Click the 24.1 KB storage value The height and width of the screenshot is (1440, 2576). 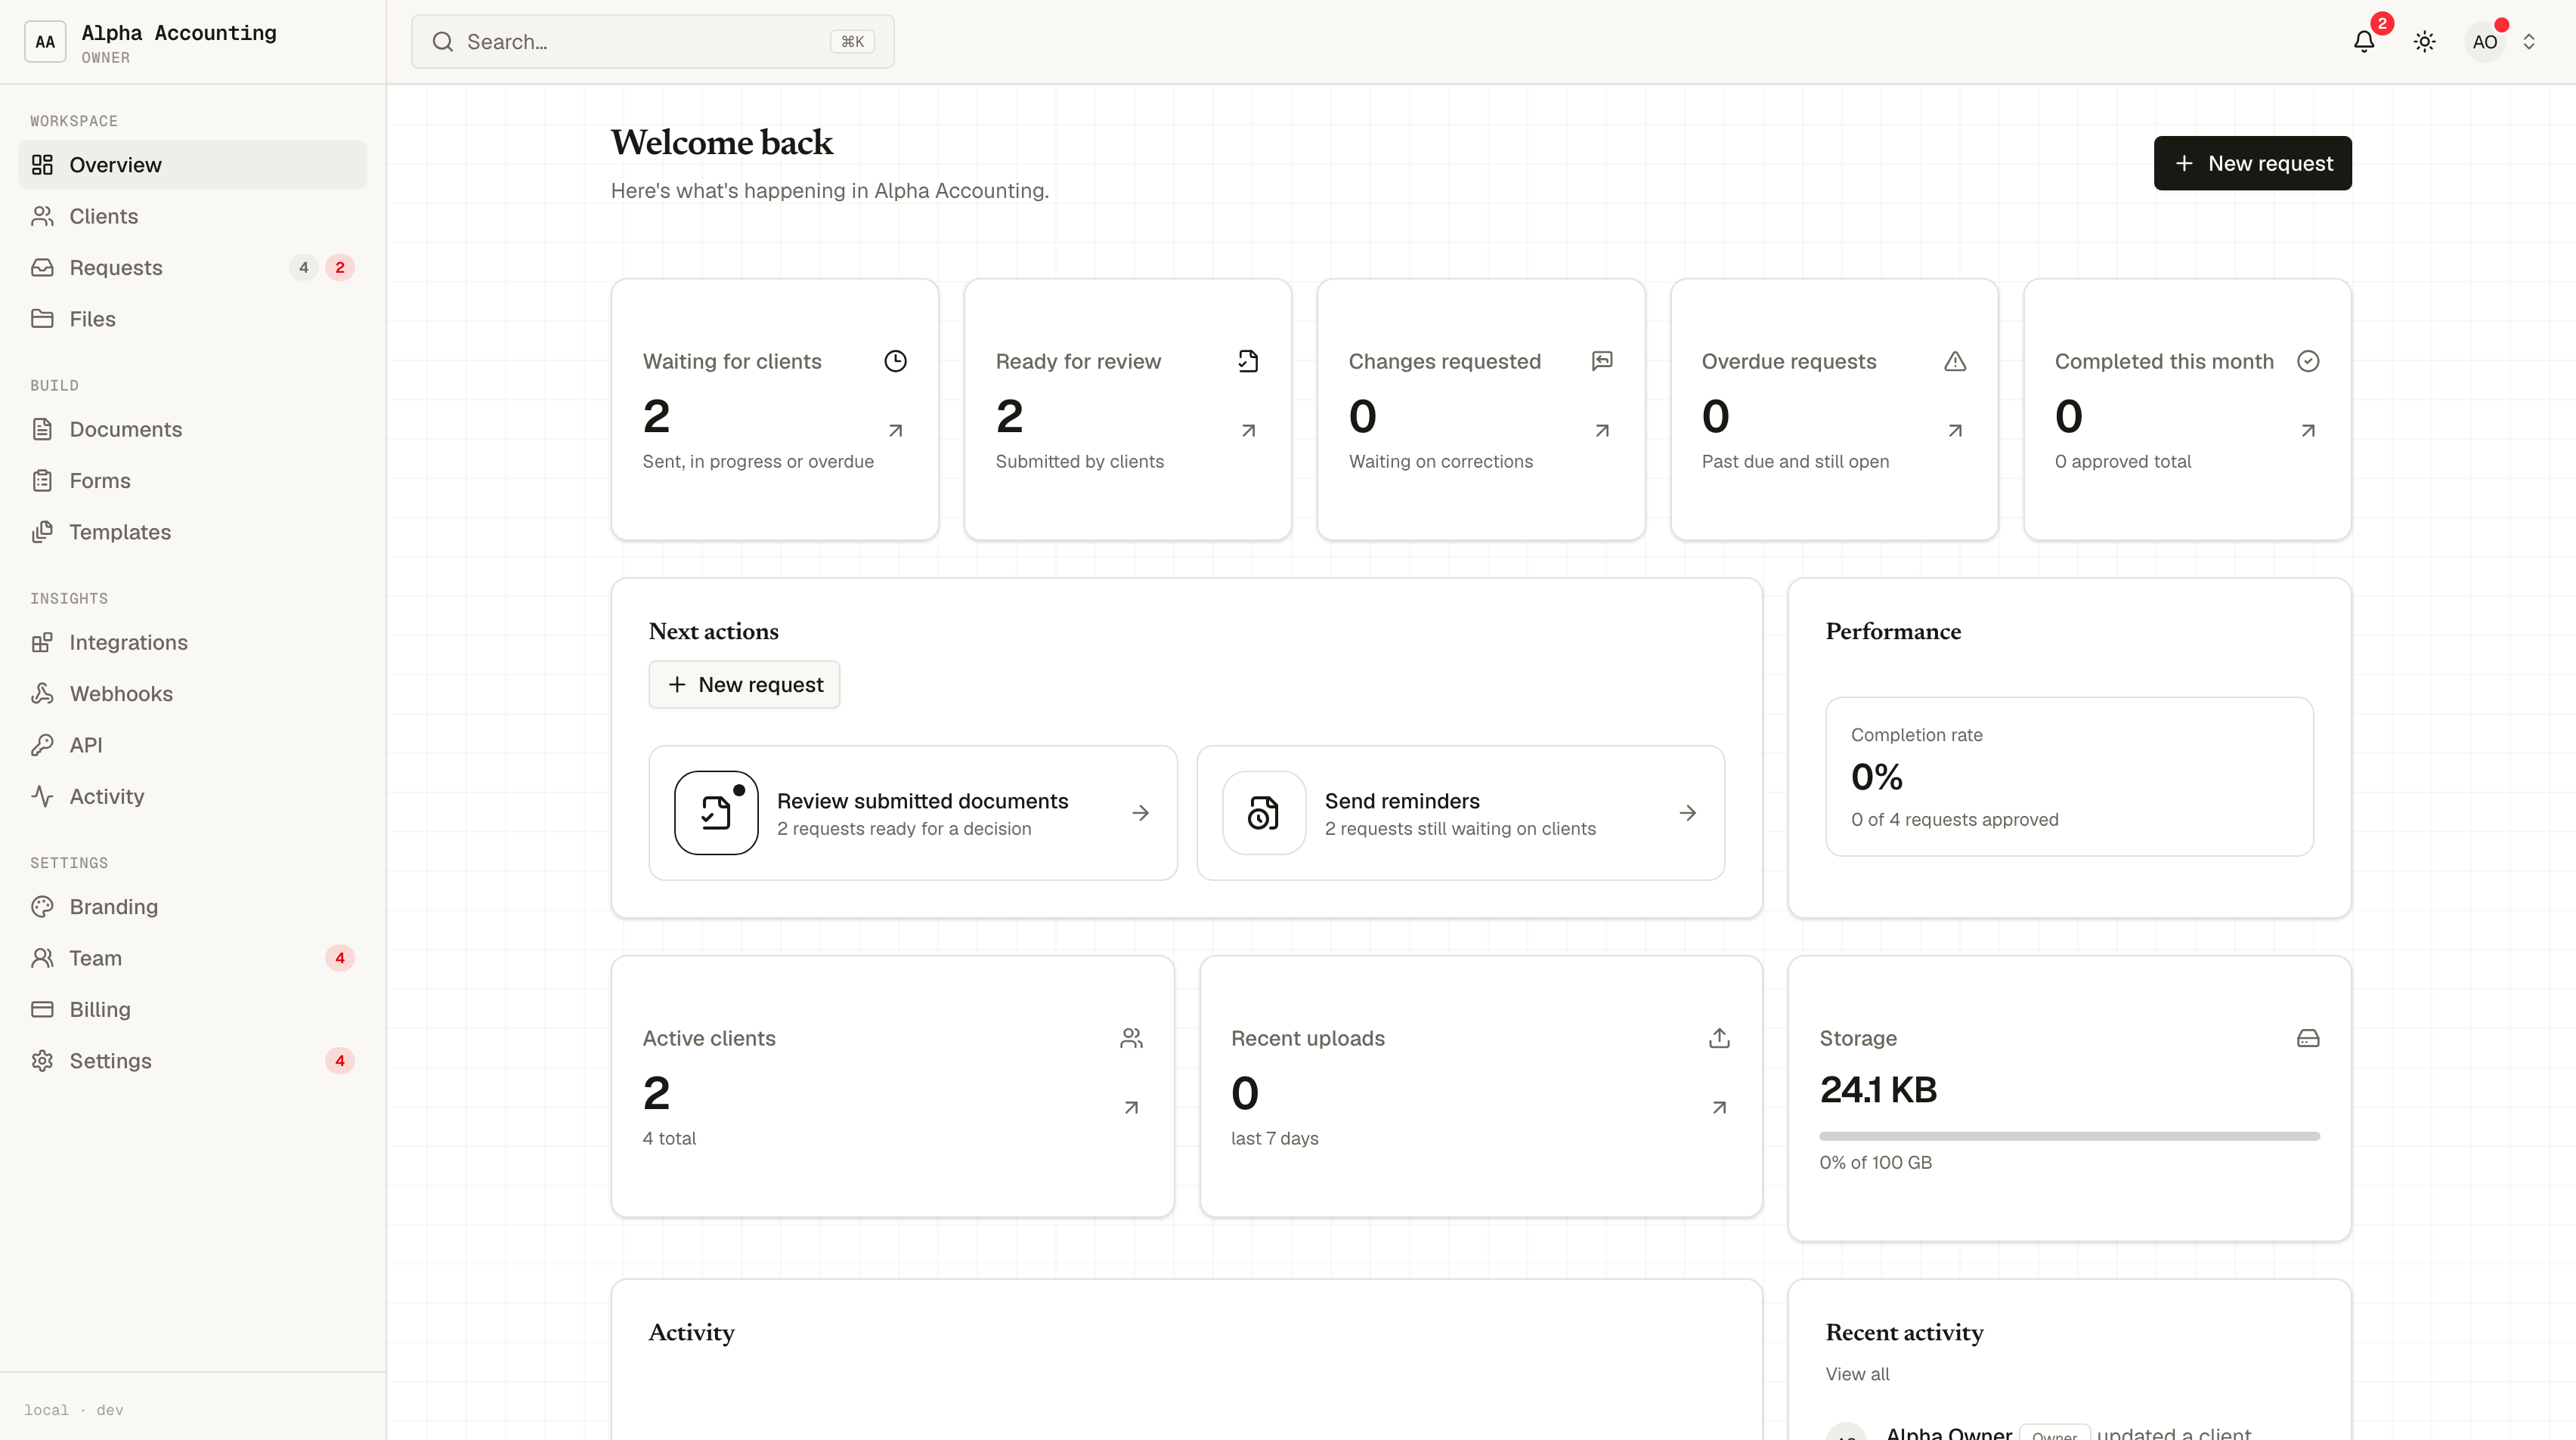coord(1878,1089)
